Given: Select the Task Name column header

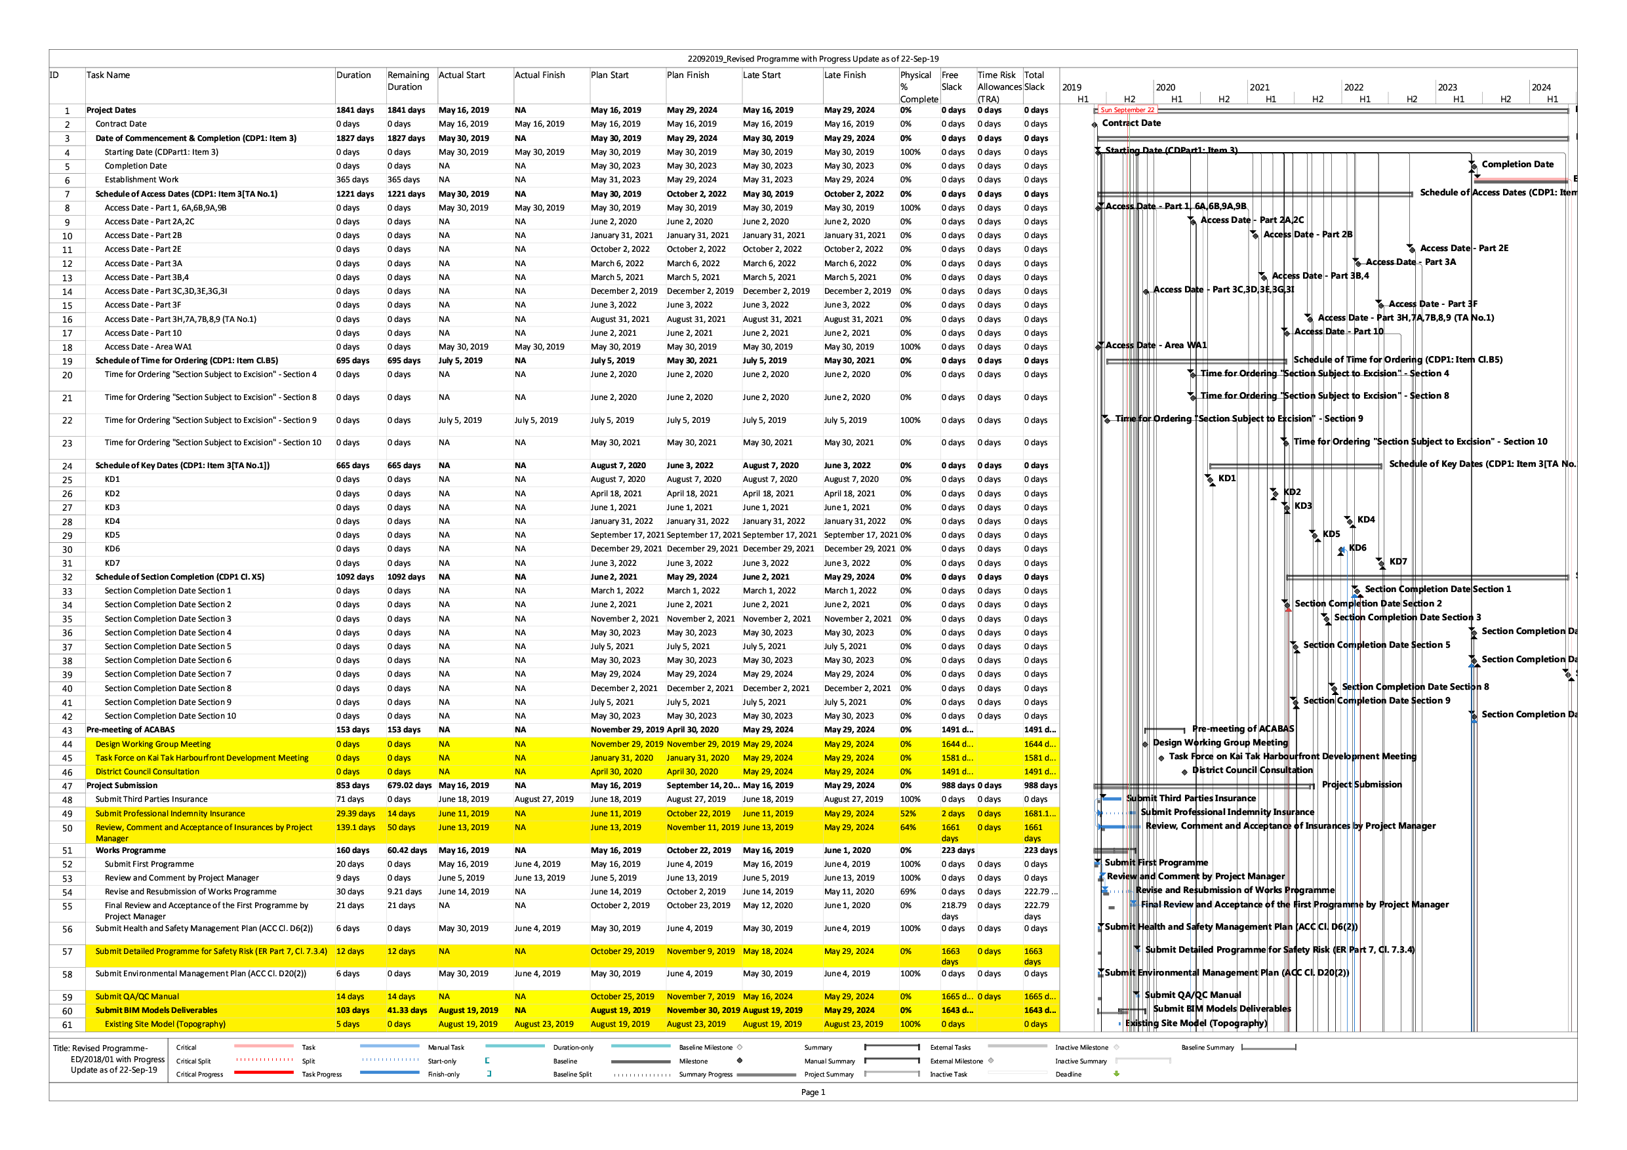Looking at the screenshot, I should click(108, 75).
